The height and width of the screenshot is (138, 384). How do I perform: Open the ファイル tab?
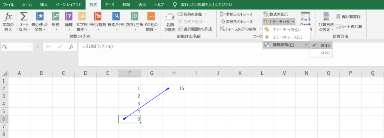click(8, 4)
